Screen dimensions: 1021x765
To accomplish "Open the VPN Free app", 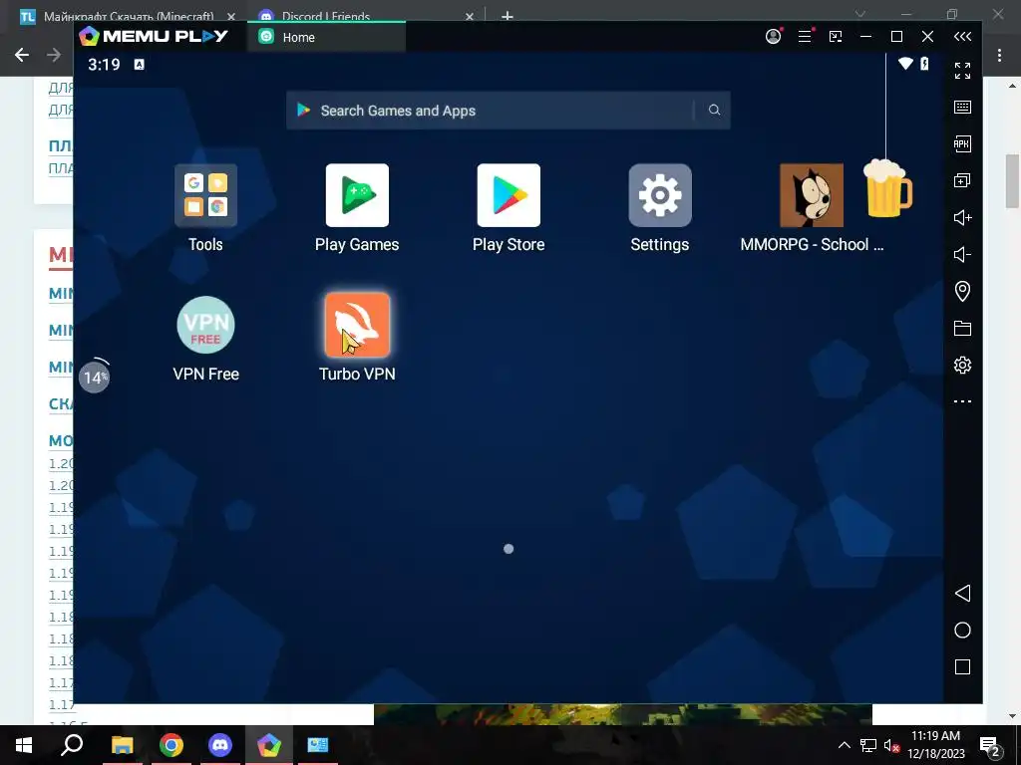I will click(x=205, y=325).
